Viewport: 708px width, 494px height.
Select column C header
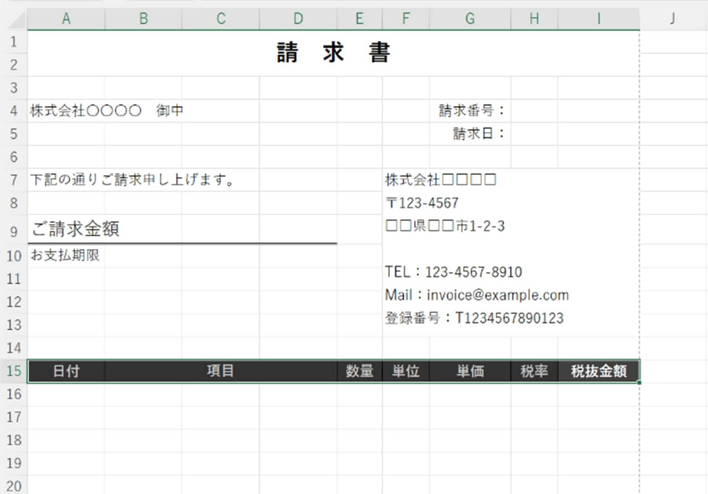[x=221, y=19]
